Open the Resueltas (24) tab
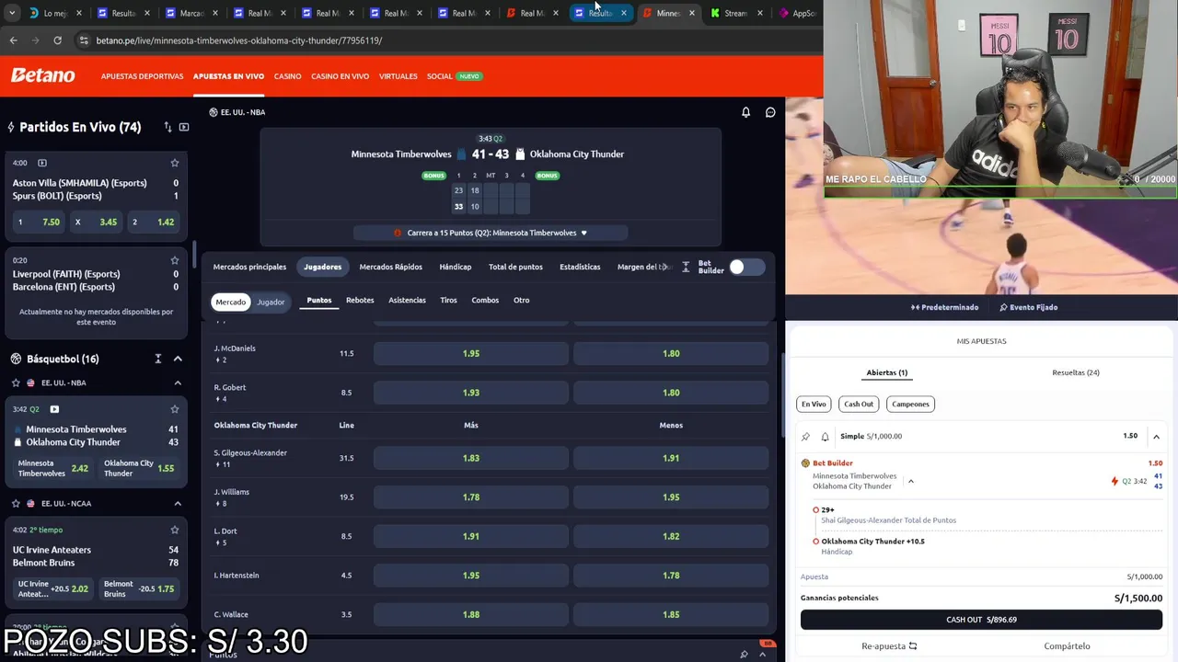 pos(1076,372)
